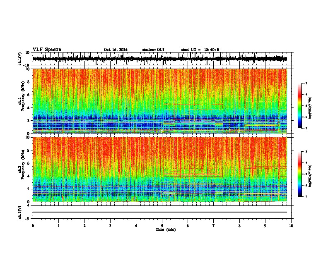
Task: Click the time axis tick labeled 0
Action: (33, 226)
